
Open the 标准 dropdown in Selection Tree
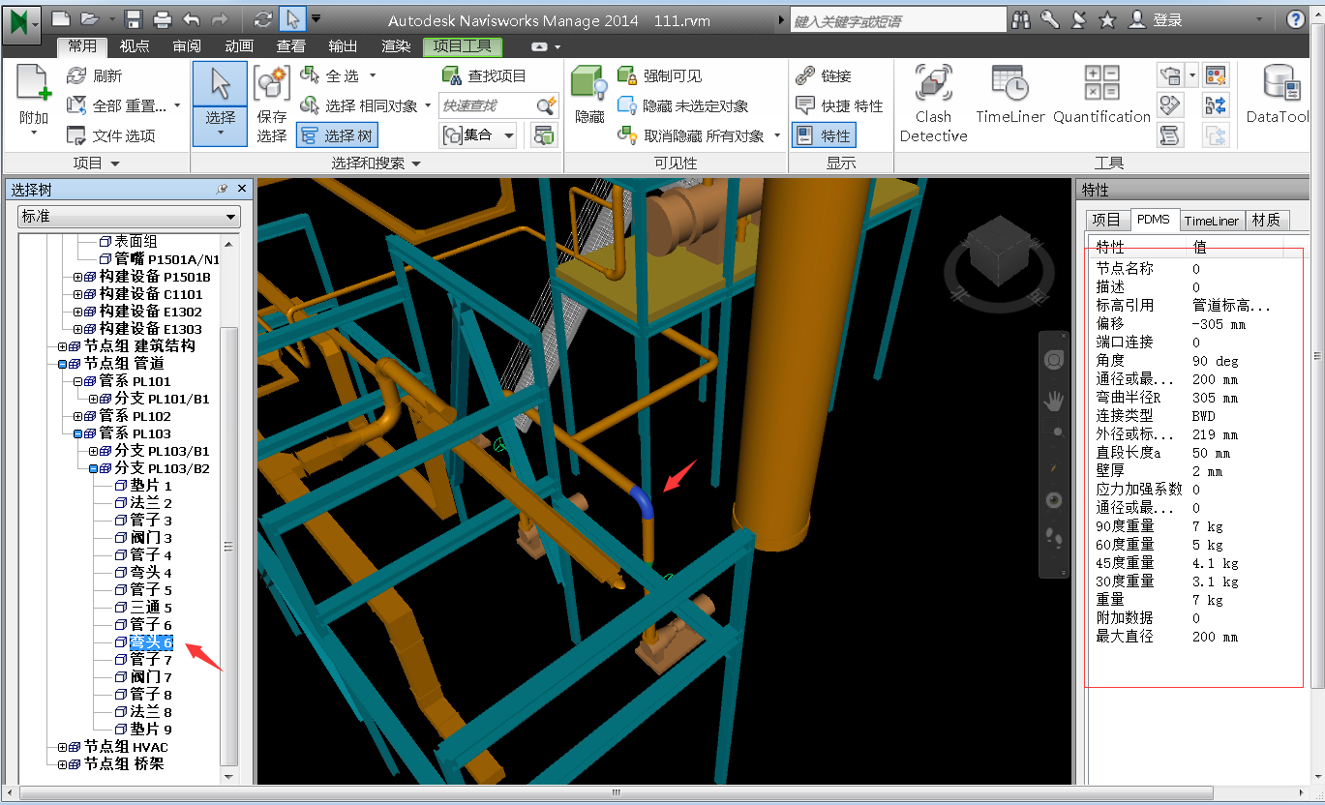(x=128, y=217)
